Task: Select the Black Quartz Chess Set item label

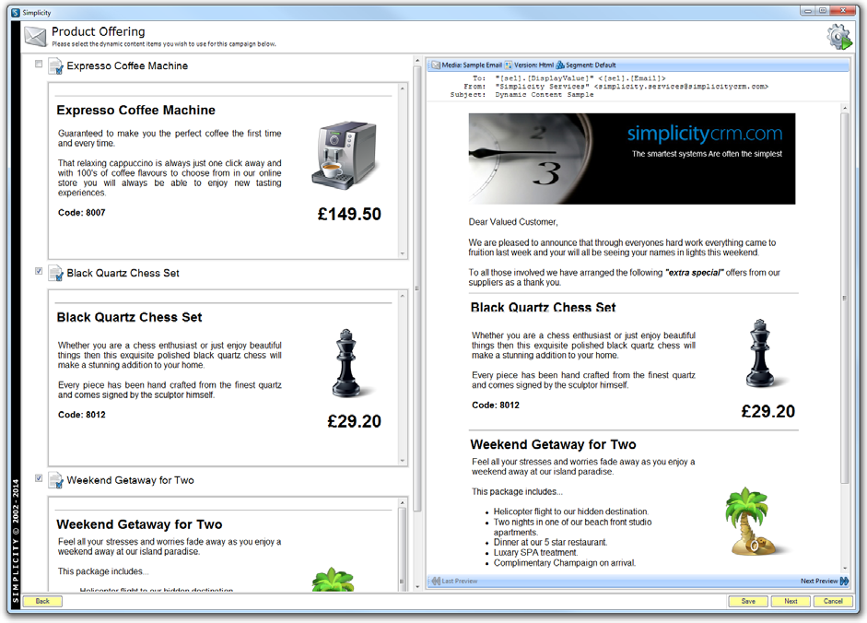Action: pos(123,273)
